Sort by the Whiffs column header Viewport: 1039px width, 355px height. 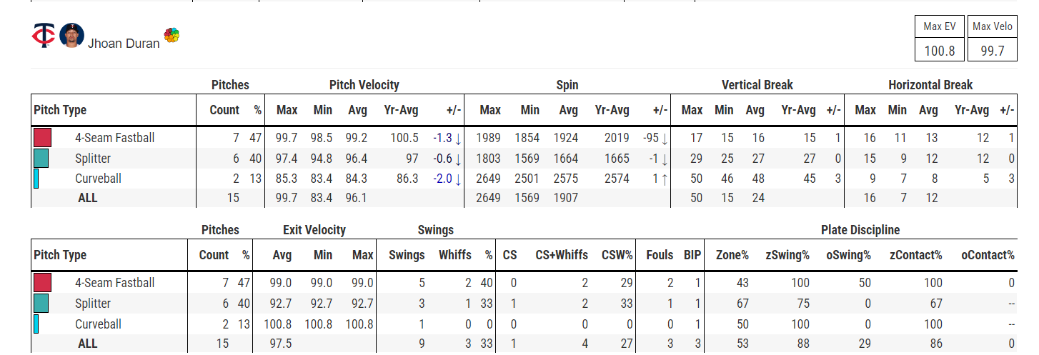pyautogui.click(x=454, y=255)
